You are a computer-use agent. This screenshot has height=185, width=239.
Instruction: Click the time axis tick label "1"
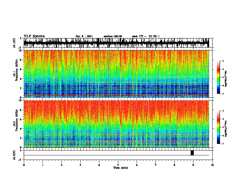43,165
